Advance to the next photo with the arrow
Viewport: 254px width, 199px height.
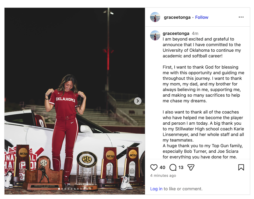[138, 101]
